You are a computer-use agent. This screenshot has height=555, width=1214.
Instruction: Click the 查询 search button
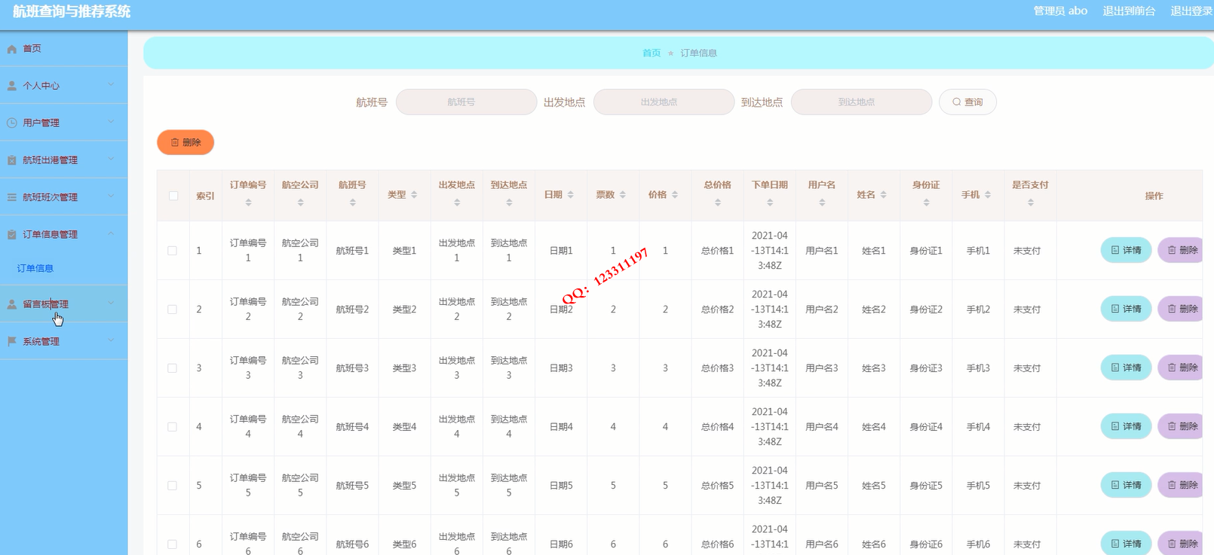[x=967, y=102]
